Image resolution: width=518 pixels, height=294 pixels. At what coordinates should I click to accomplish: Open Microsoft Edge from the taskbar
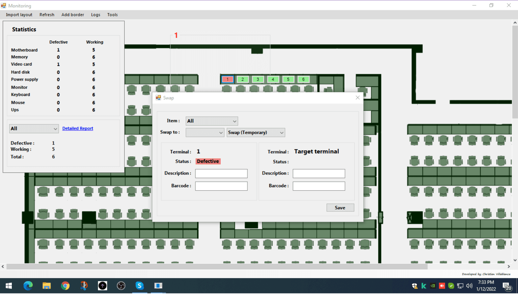click(x=28, y=286)
